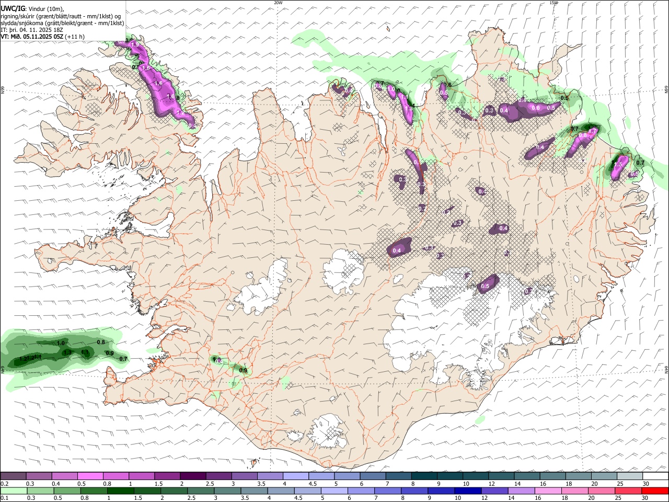The height and width of the screenshot is (502, 669).
Task: Click the pink snow legend swatch starting at 0.5
Action: (90, 476)
